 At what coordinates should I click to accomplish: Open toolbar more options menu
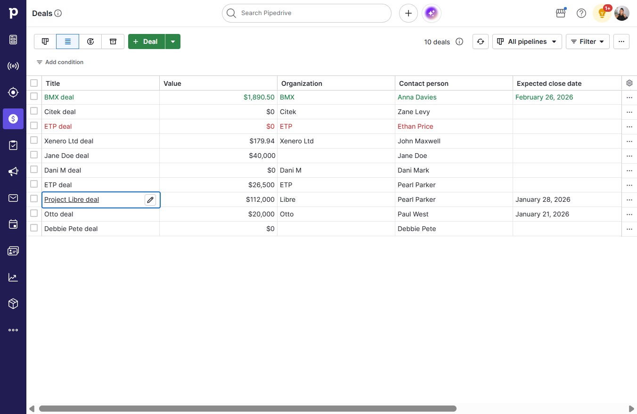coord(621,41)
